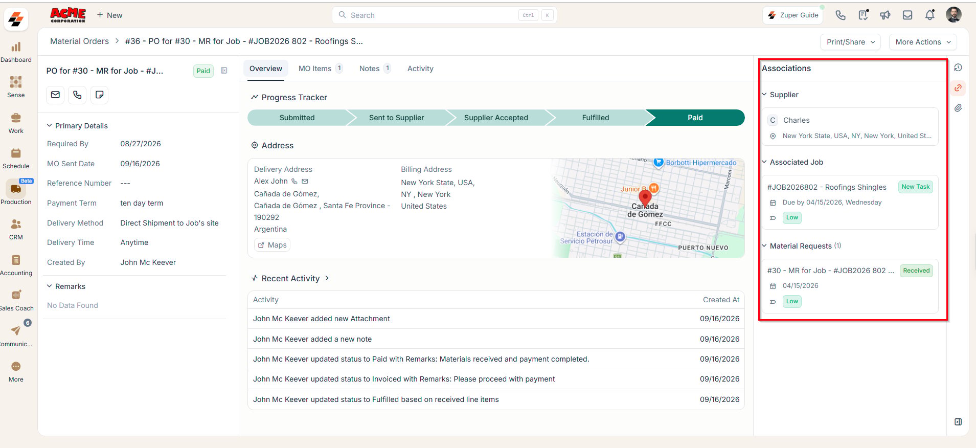
Task: Click the Submitted progress tracker stage
Action: 297,118
